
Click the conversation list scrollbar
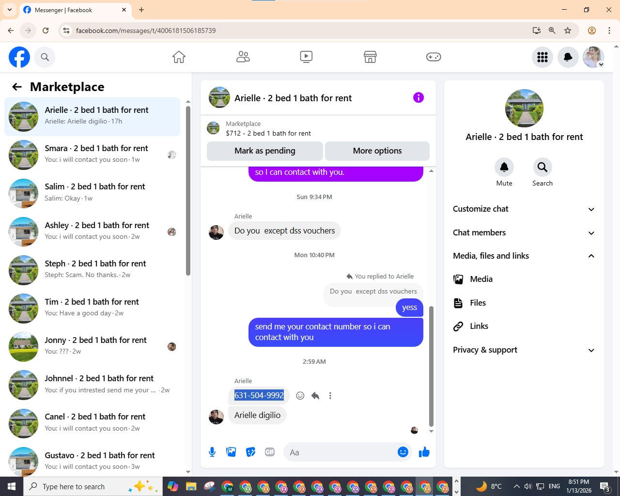(x=188, y=191)
